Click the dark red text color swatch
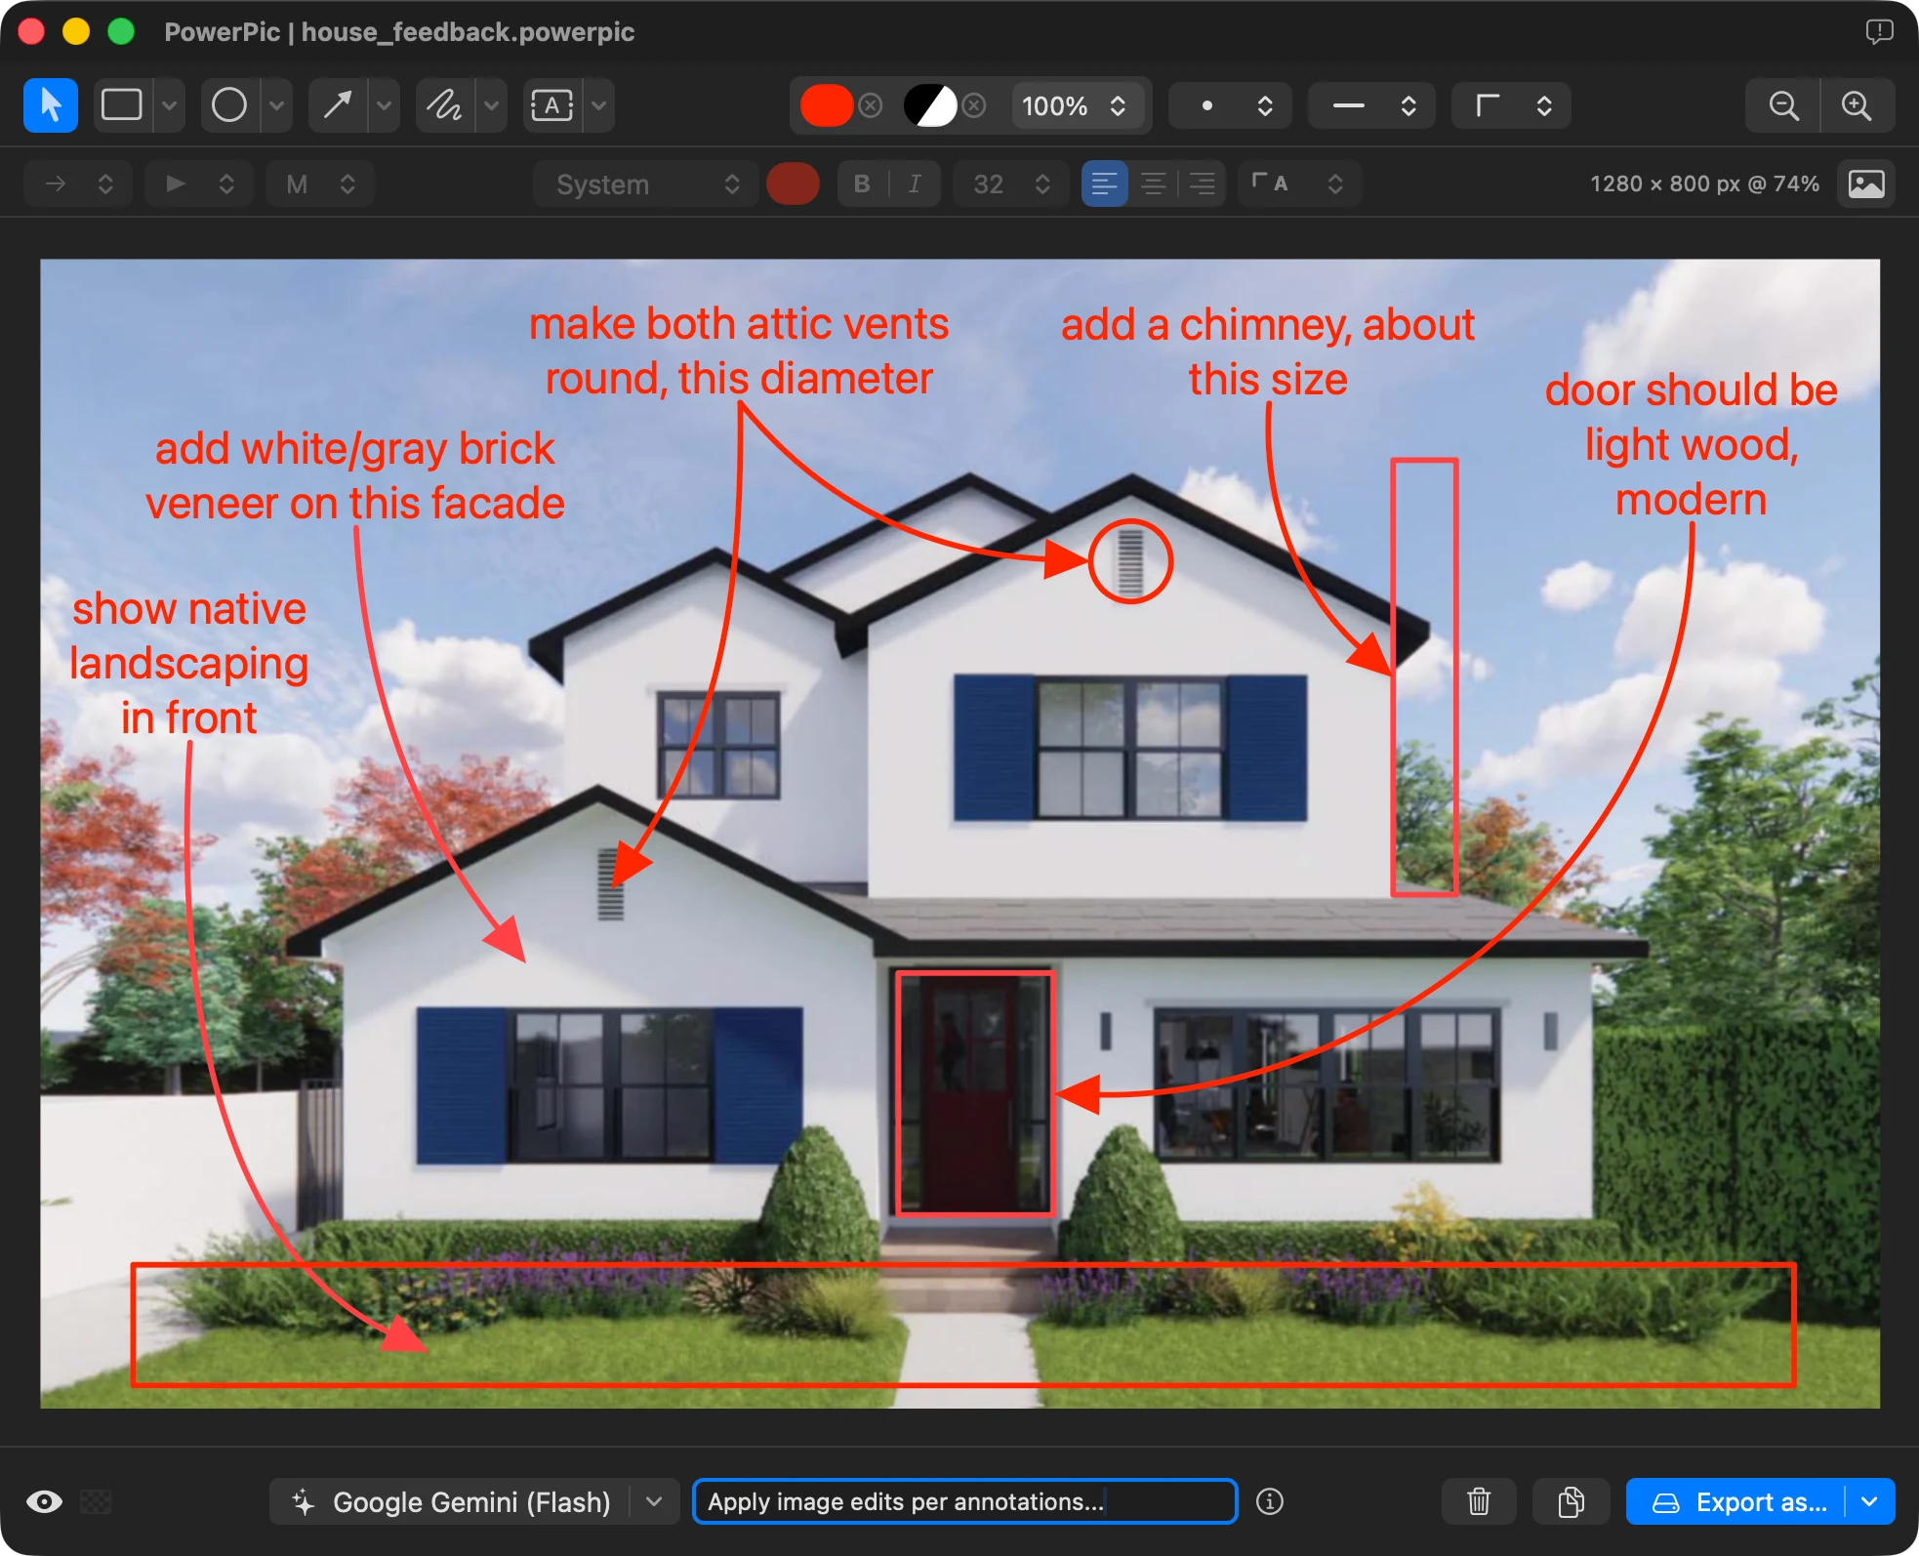This screenshot has height=1556, width=1919. point(793,184)
